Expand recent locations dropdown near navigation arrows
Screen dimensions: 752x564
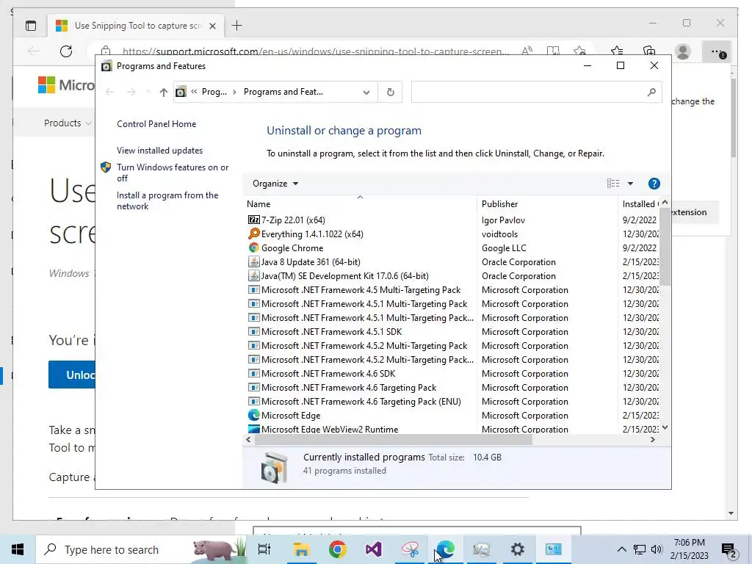pyautogui.click(x=148, y=92)
